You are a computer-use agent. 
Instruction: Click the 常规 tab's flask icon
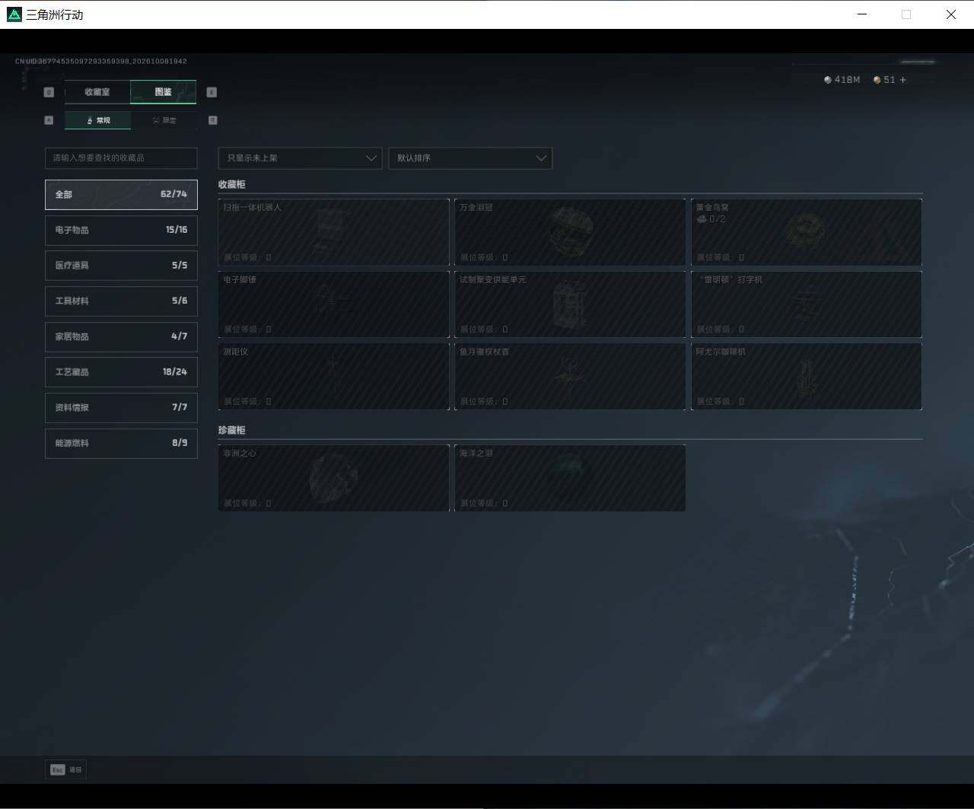(90, 120)
